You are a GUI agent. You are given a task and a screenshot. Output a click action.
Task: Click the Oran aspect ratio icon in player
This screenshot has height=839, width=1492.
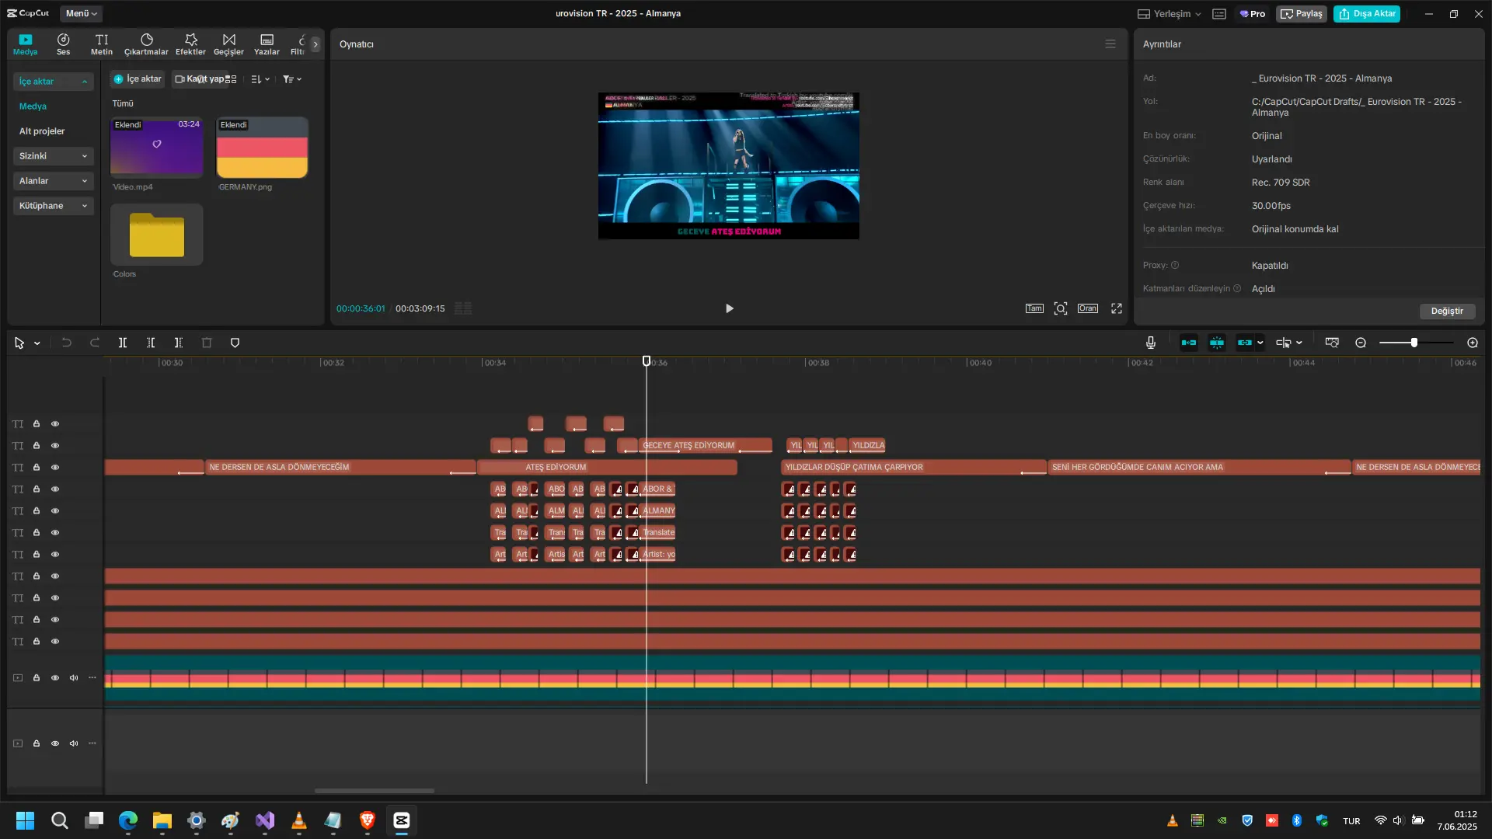pos(1088,308)
